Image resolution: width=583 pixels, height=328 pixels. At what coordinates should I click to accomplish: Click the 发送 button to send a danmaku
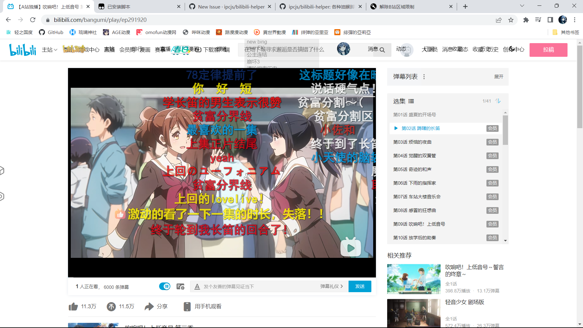[360, 286]
